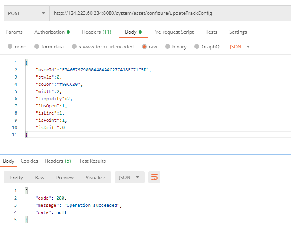291x234 pixels.
Task: Go to Pre-request Script tab
Action: (173, 32)
